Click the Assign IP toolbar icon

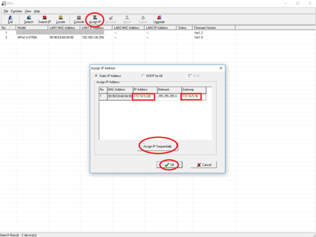(95, 20)
